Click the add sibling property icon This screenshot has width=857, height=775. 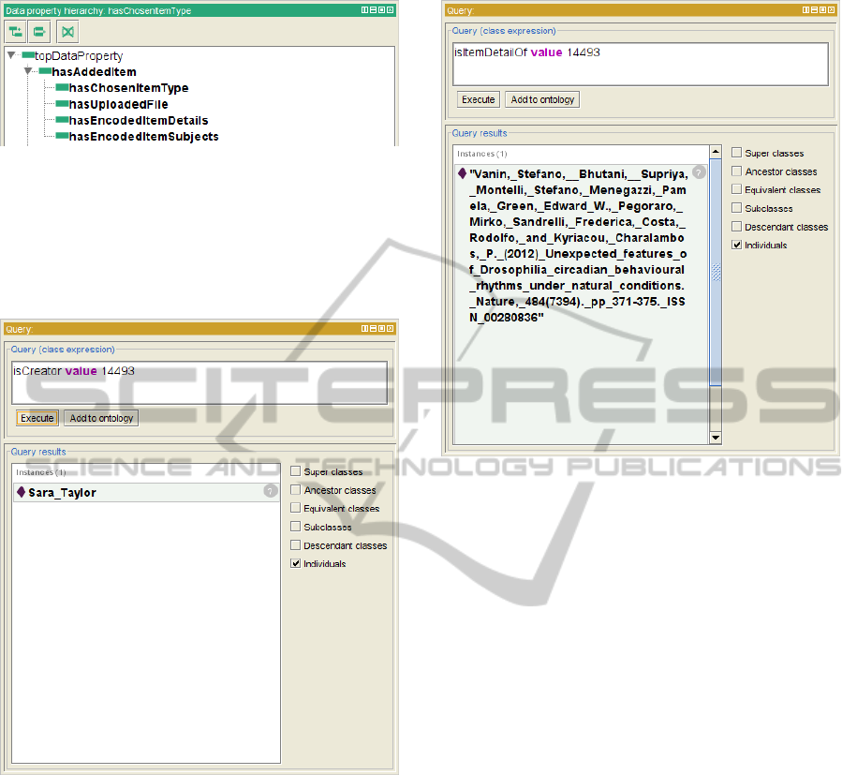pyautogui.click(x=38, y=32)
